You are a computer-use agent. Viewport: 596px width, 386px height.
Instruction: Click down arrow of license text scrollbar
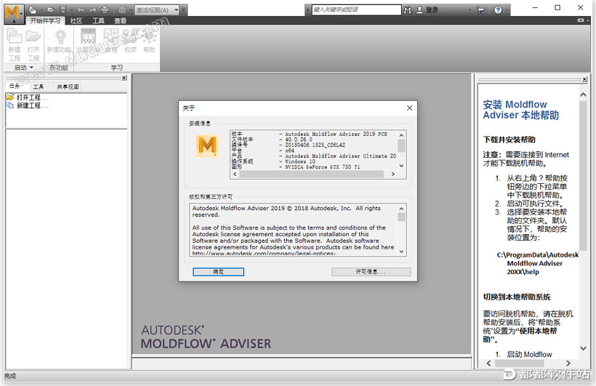[x=401, y=252]
